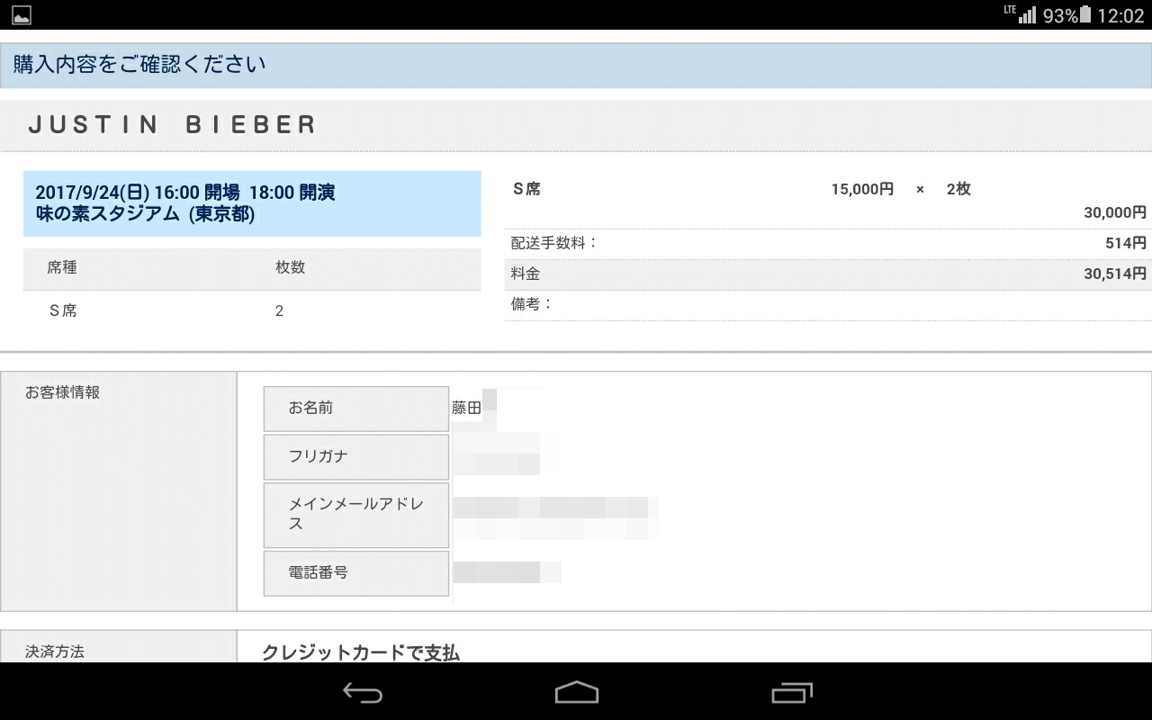Screen dimensions: 1152x720
Task: Tap the image notification icon in status bar
Action: [21, 15]
